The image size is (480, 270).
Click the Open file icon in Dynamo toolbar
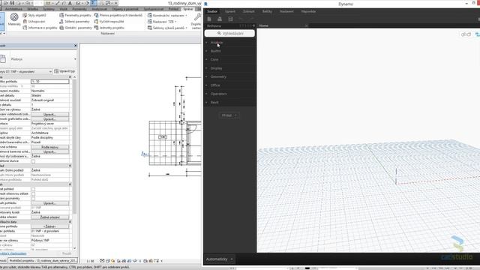pos(220,19)
